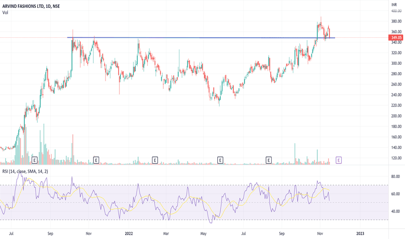Screen dimensions: 405x239
Task: Open earnings marker near Aug 2021
Action: click(35, 160)
